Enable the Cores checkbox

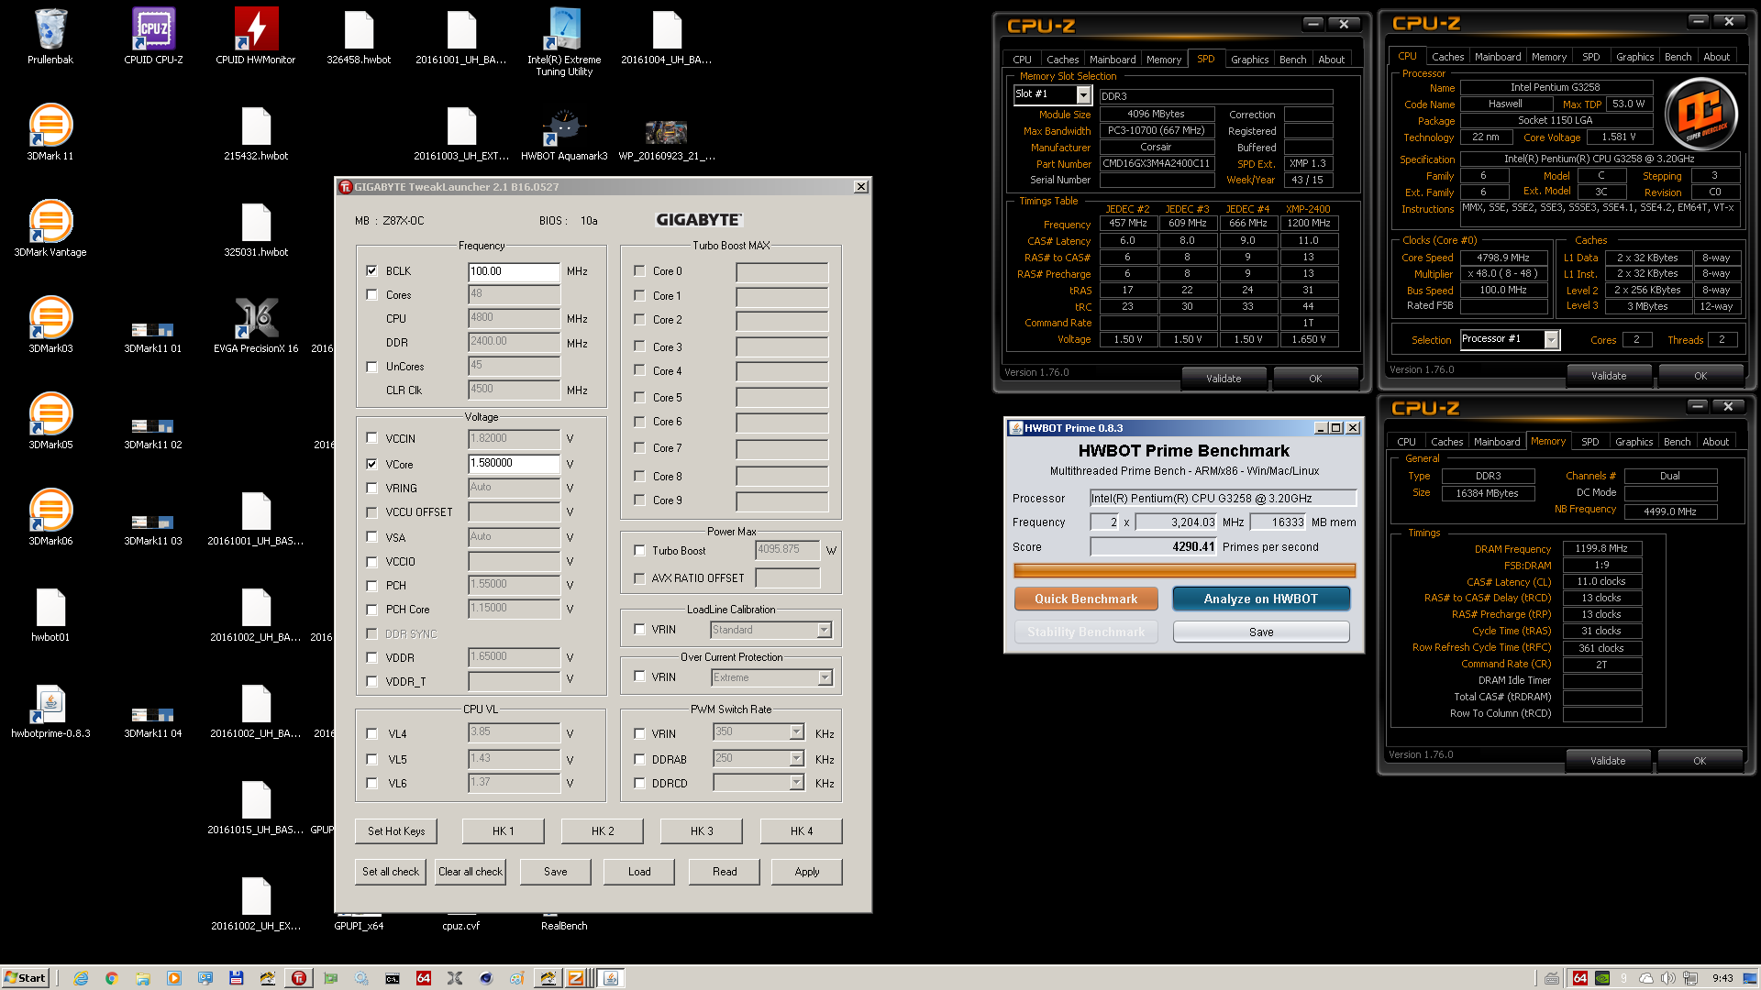371,294
